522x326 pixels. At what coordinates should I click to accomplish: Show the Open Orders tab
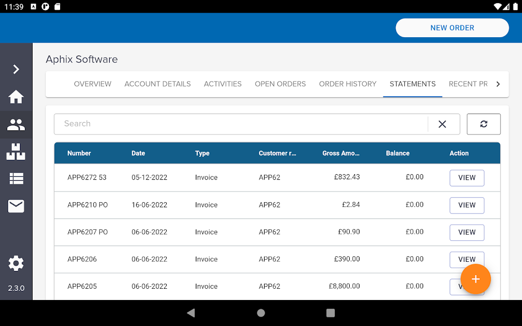[x=280, y=84]
